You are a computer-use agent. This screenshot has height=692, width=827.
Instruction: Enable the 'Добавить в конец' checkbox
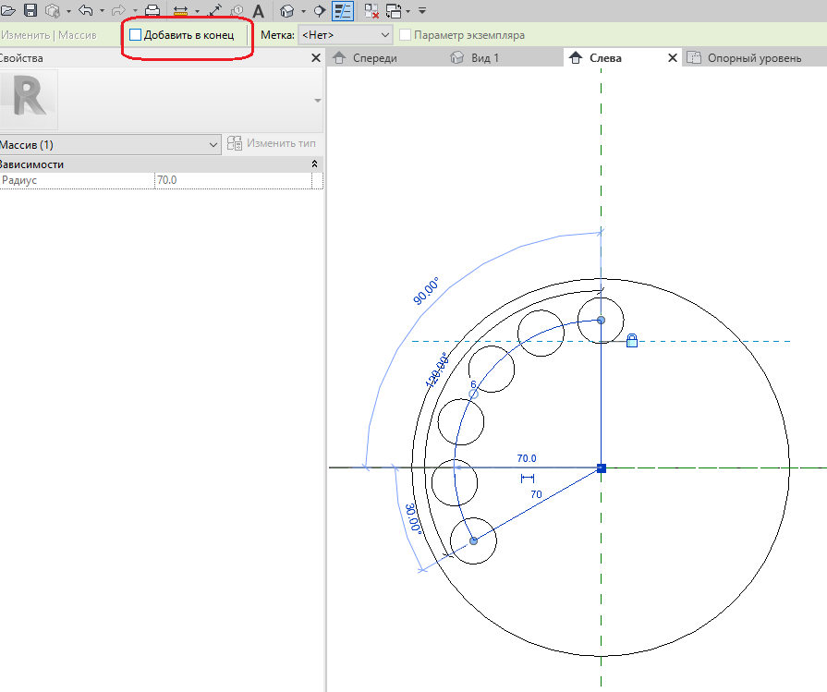click(136, 35)
